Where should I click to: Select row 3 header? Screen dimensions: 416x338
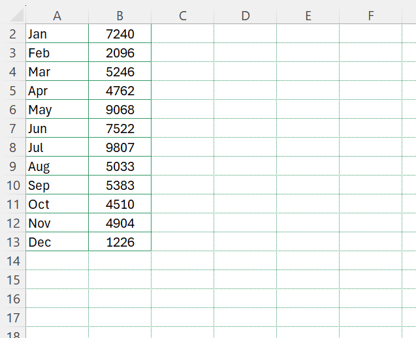click(13, 52)
